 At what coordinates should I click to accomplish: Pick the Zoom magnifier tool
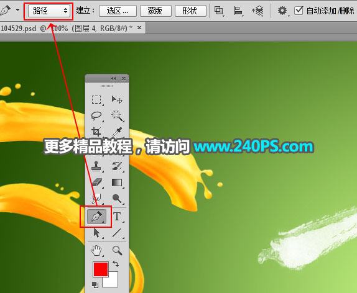click(x=118, y=251)
